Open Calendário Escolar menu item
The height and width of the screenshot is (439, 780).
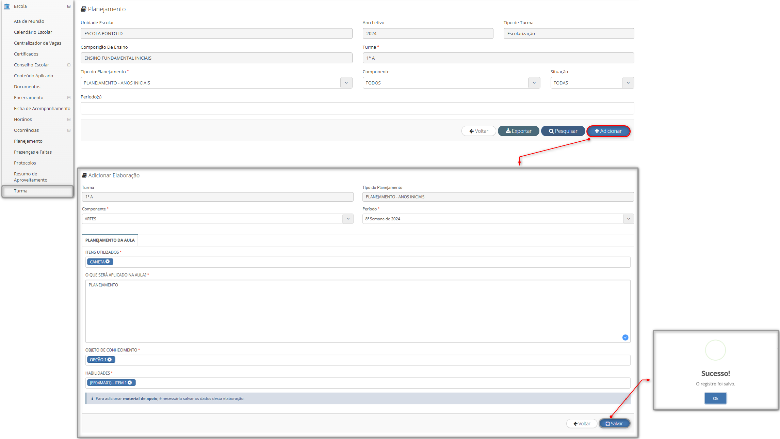(33, 32)
